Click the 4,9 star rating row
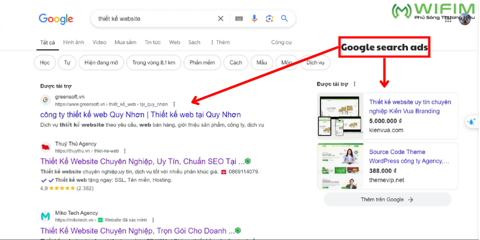The width and height of the screenshot is (480, 240). click(67, 188)
